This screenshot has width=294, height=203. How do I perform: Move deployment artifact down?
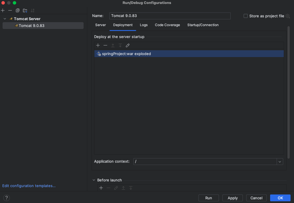(120, 45)
